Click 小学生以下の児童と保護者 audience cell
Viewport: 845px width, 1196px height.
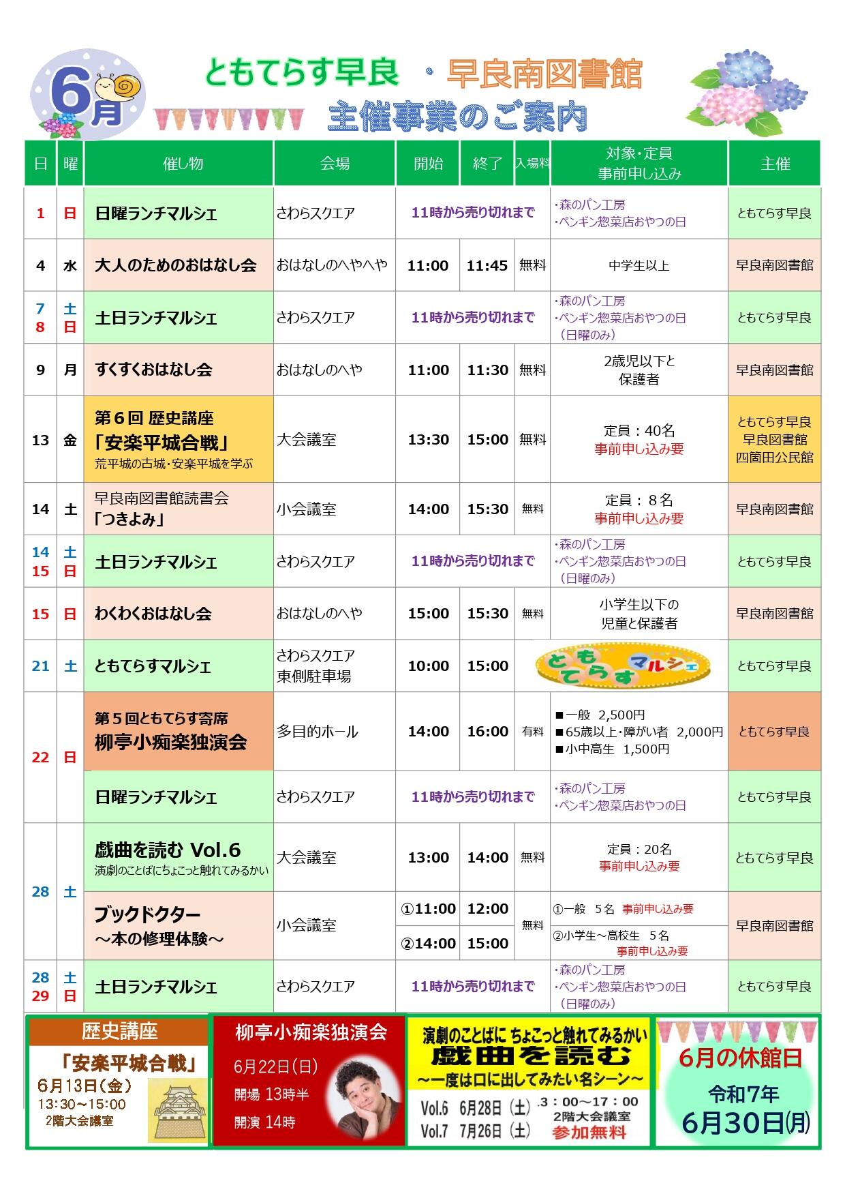point(639,613)
